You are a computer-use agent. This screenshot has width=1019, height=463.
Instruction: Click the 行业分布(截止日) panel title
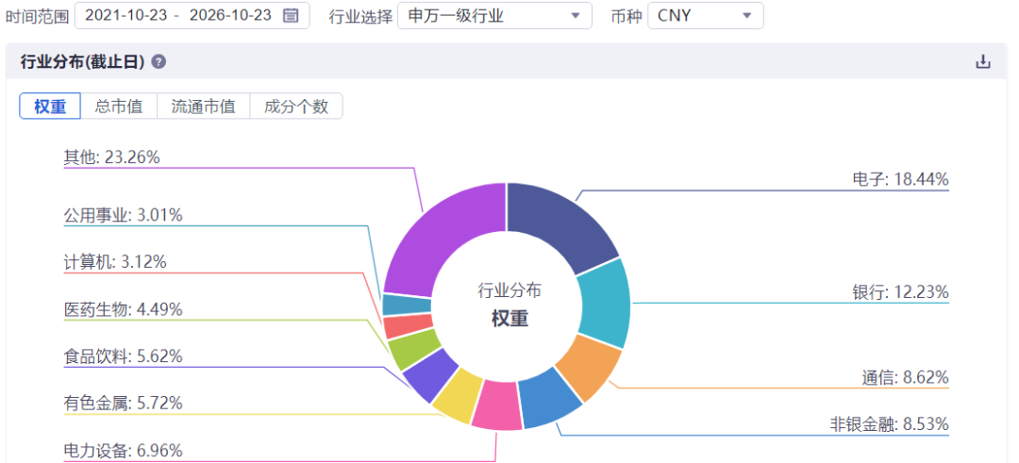[x=82, y=61]
